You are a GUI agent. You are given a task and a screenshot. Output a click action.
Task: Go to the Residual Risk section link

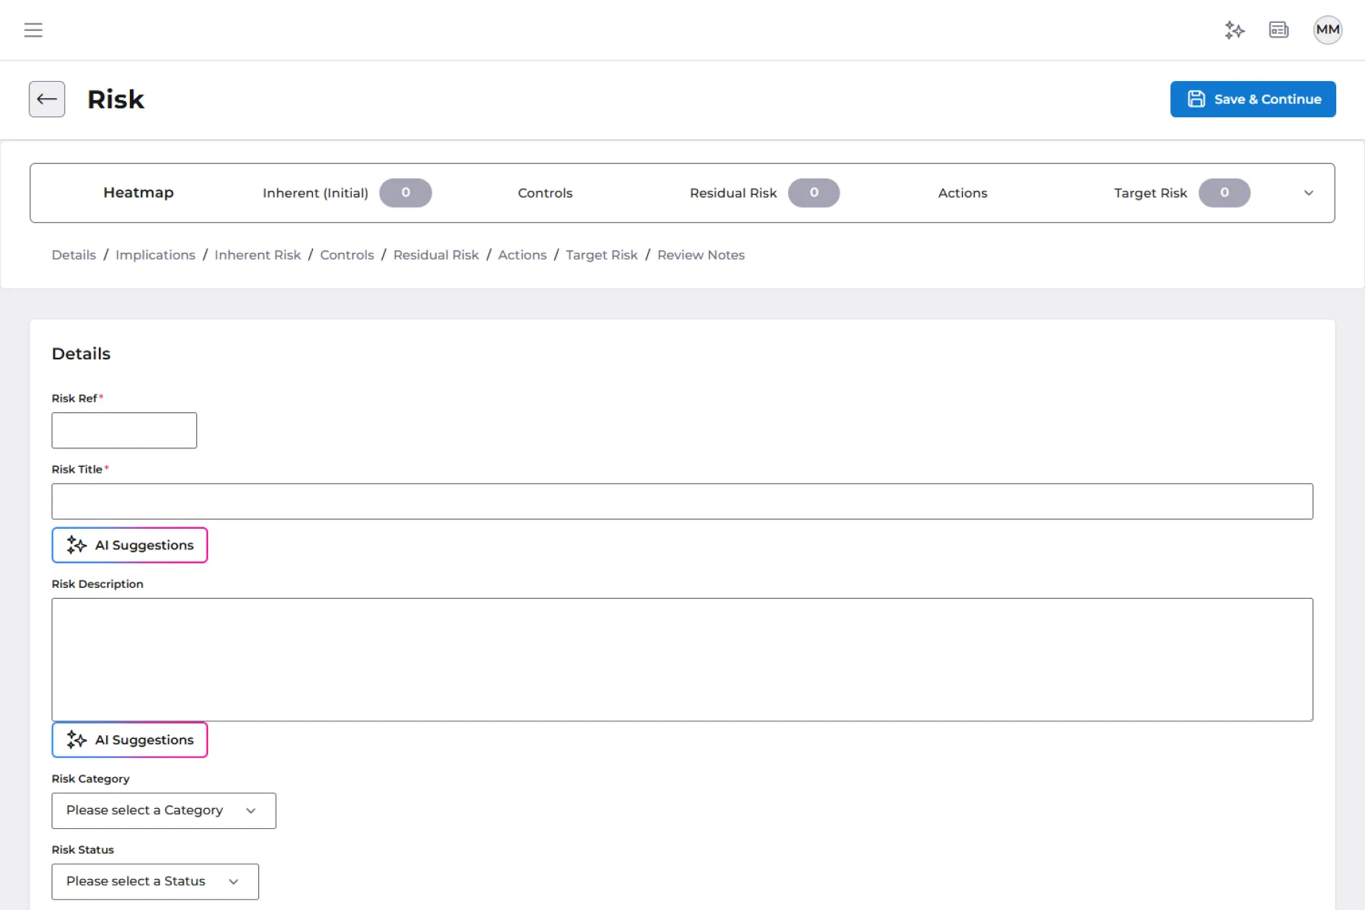pyautogui.click(x=435, y=255)
